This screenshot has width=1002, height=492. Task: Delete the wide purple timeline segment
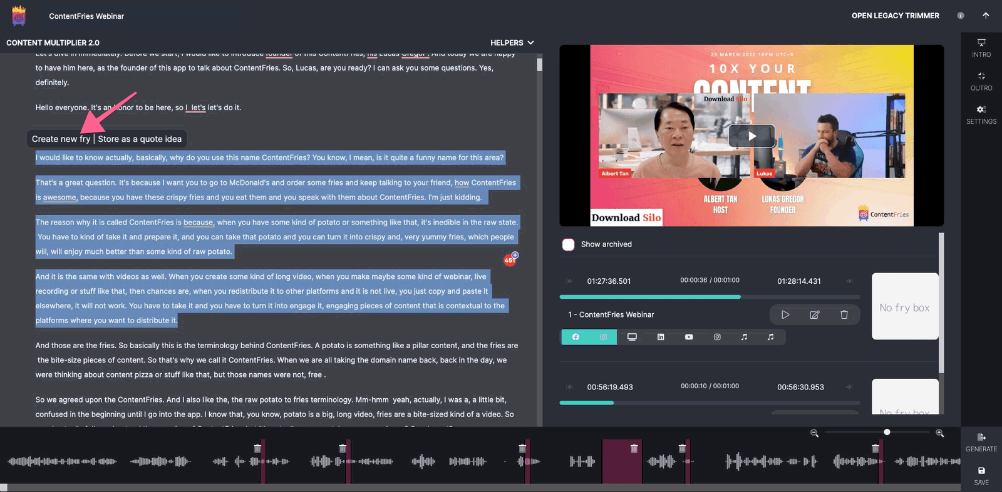tap(634, 448)
